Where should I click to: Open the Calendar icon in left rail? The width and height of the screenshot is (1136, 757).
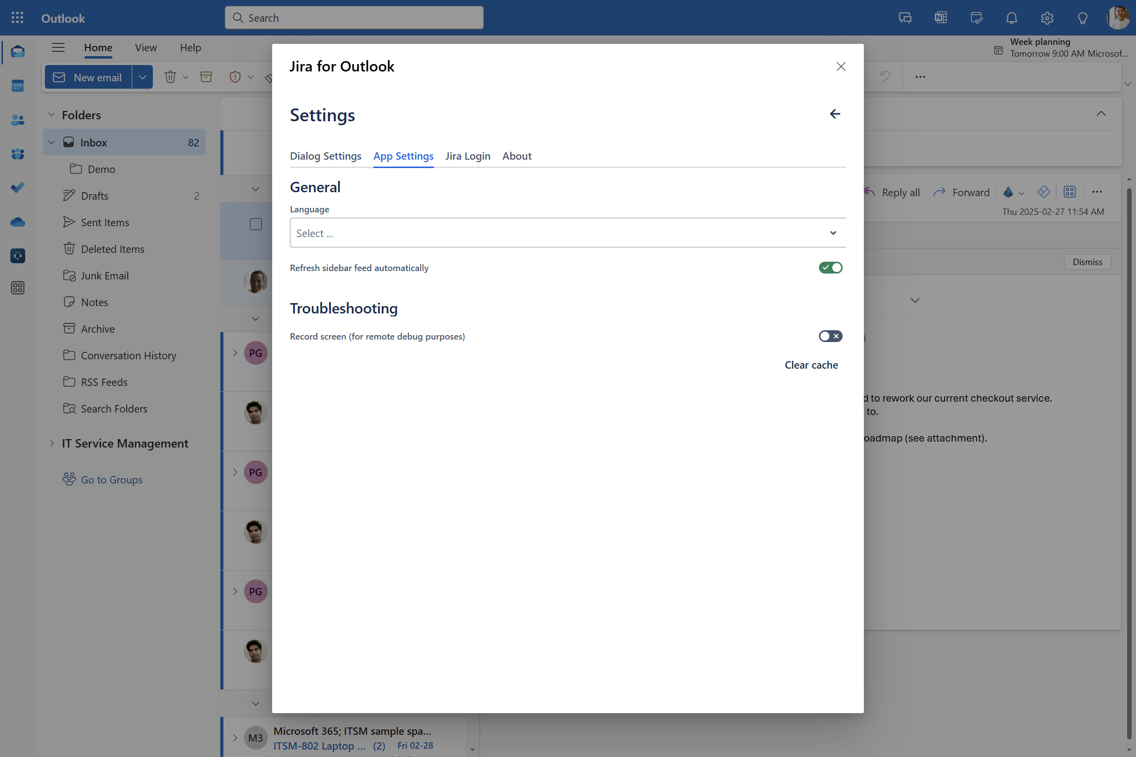coord(18,86)
